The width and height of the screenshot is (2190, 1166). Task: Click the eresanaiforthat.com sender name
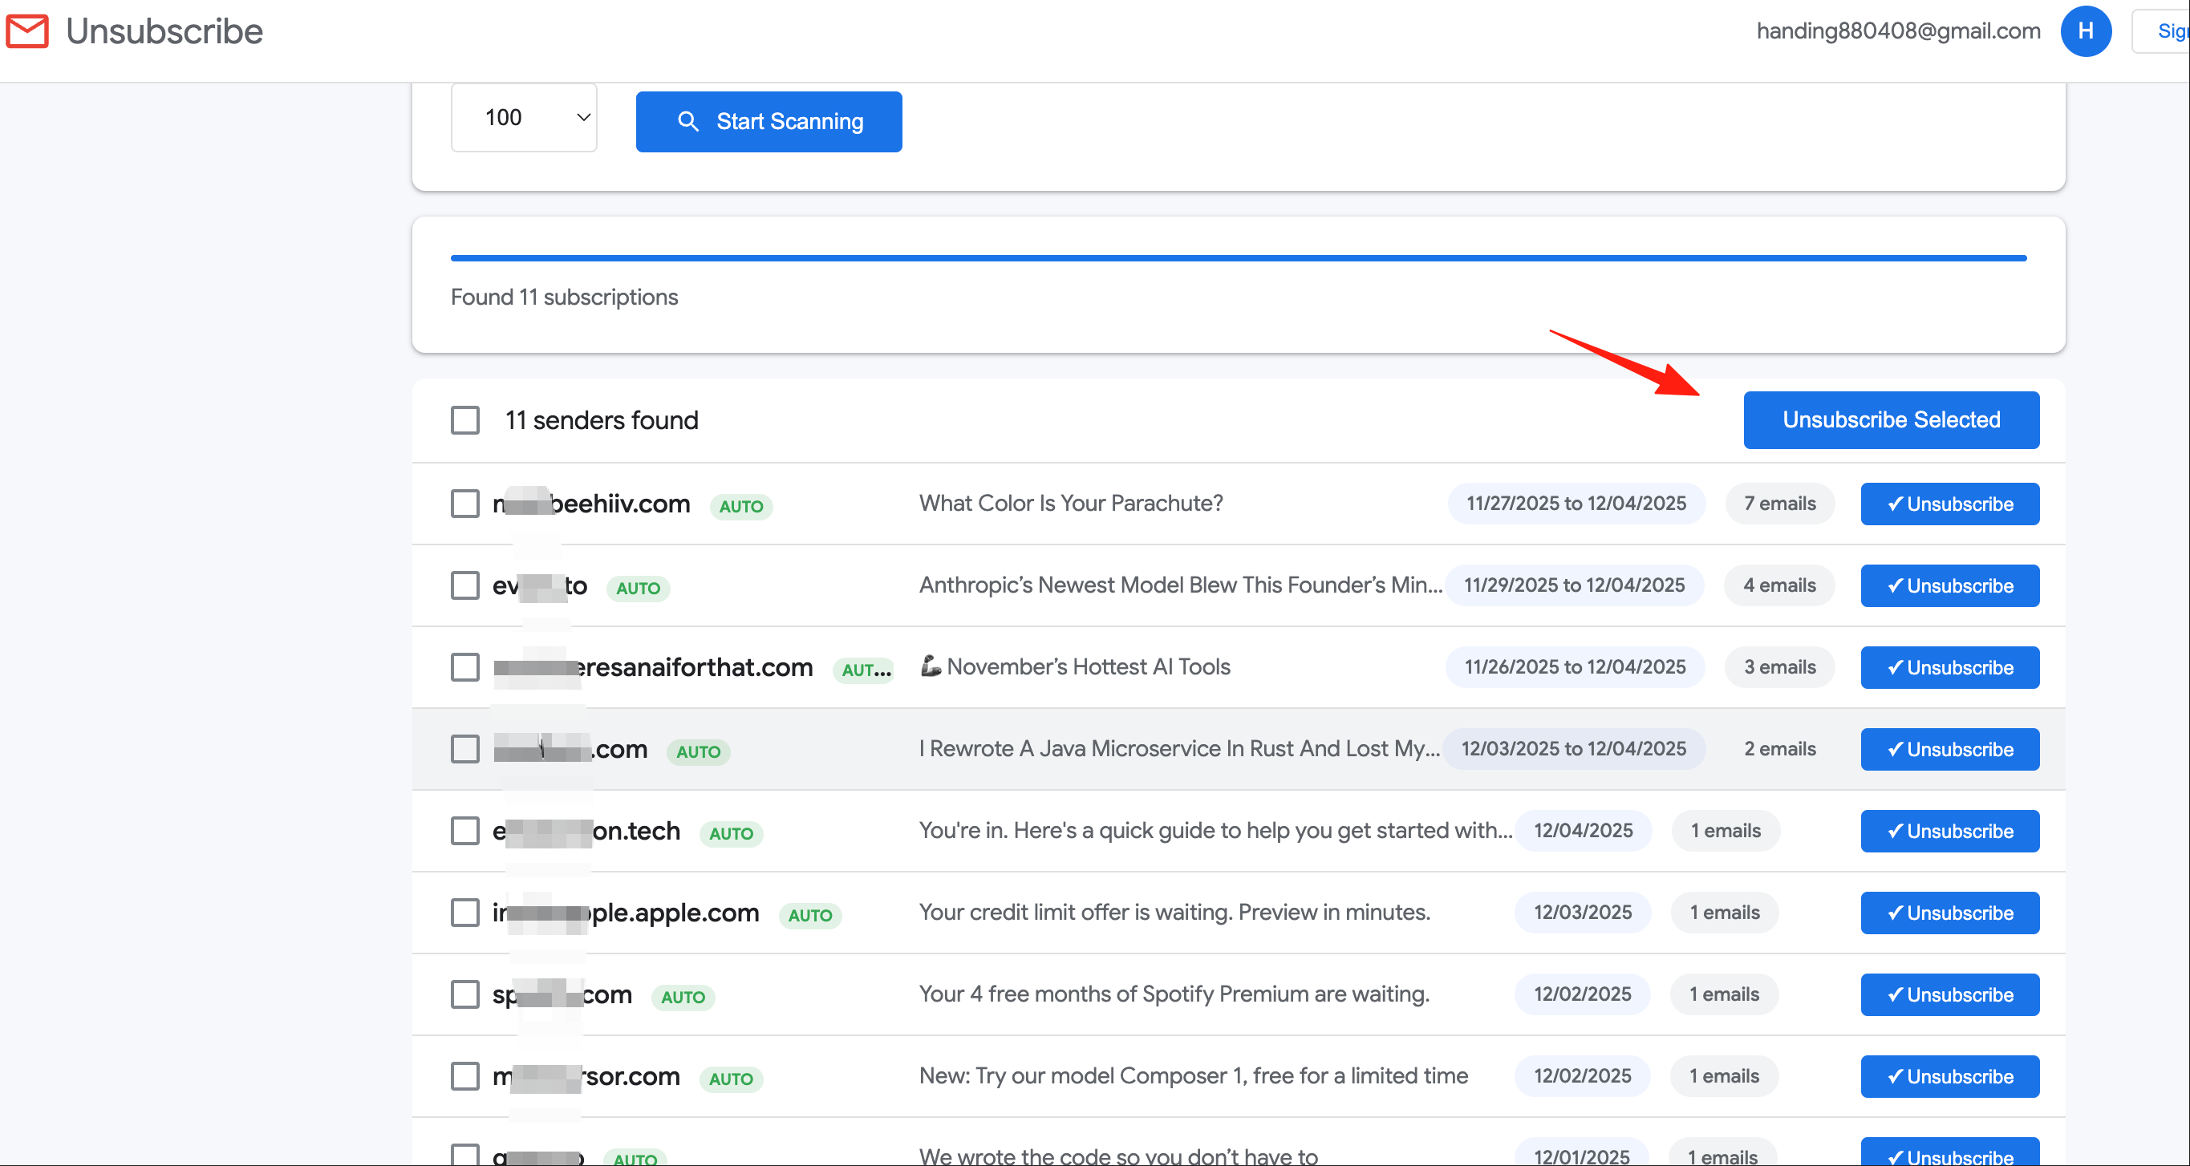pos(653,667)
